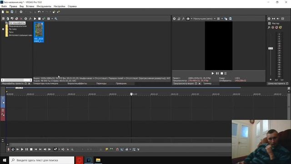Image resolution: width=291 pixels, height=164 pixels.
Task: Click the lock fader channels icon below master fader
Action: [x=271, y=79]
